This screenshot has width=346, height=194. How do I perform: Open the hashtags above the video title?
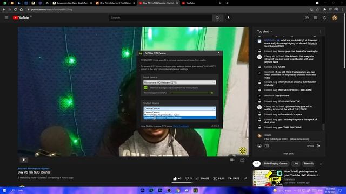34,168
